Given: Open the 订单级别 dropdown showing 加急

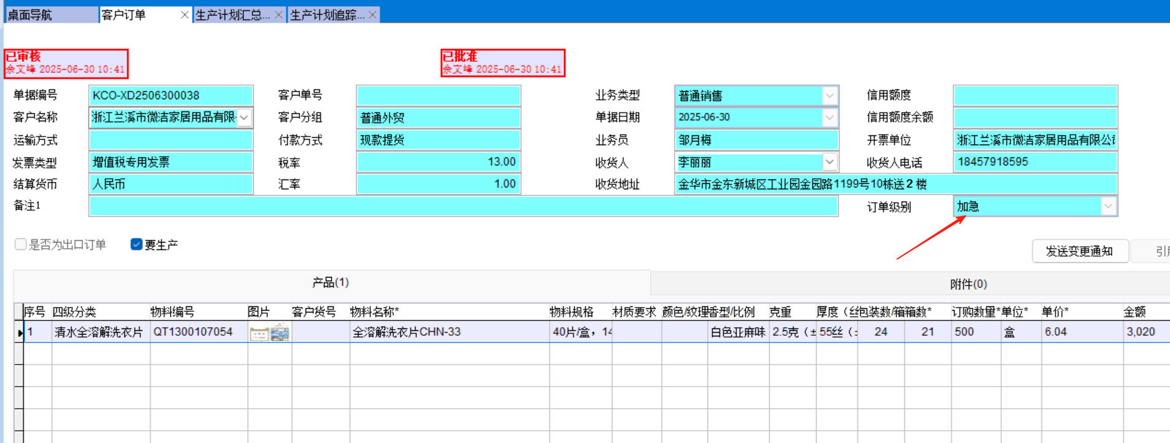Looking at the screenshot, I should click(1107, 206).
